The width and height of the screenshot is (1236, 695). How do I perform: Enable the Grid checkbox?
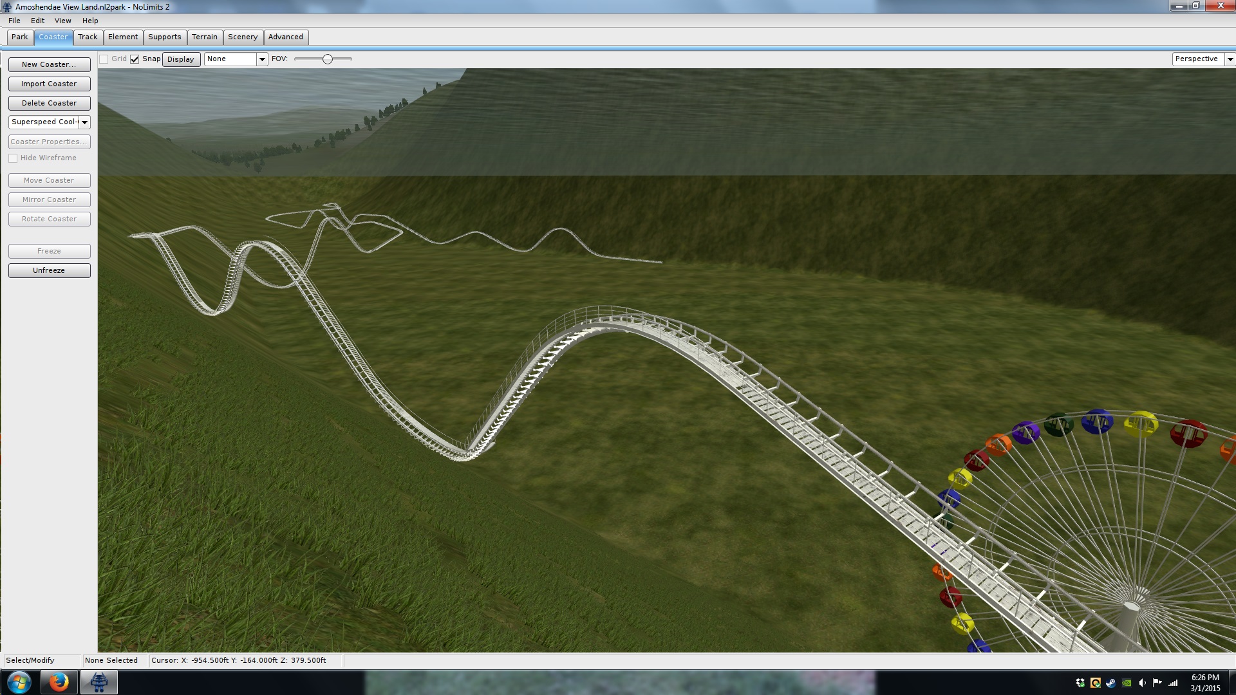point(104,59)
